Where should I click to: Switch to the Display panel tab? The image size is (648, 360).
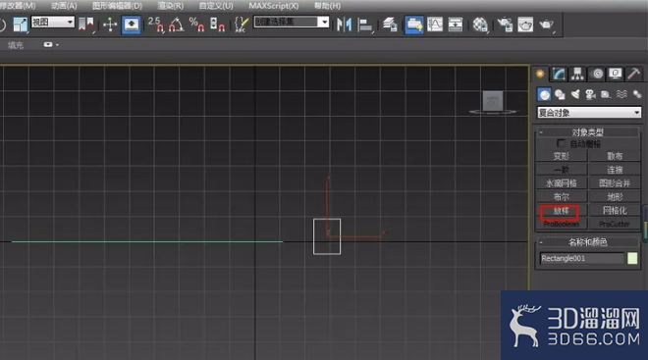tap(616, 74)
